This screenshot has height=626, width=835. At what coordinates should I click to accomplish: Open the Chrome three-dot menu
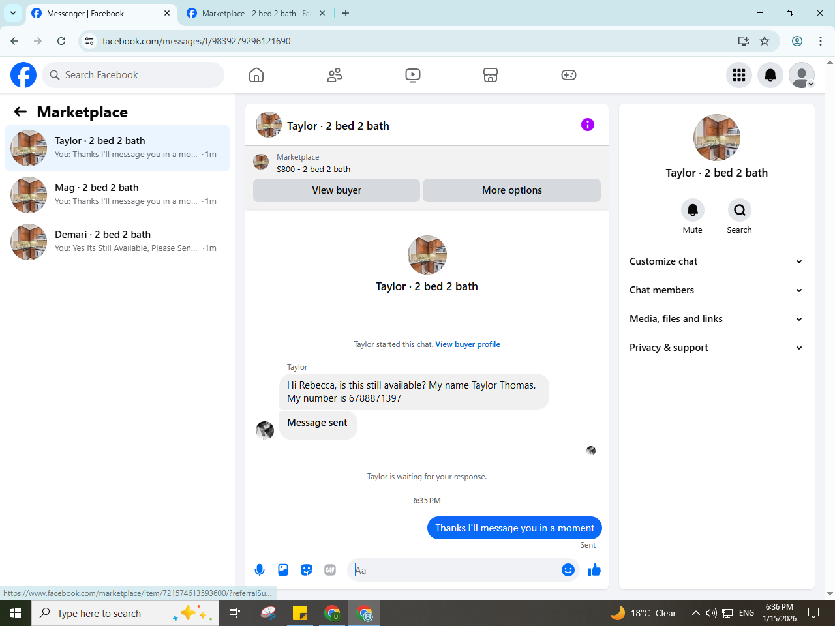coord(821,41)
